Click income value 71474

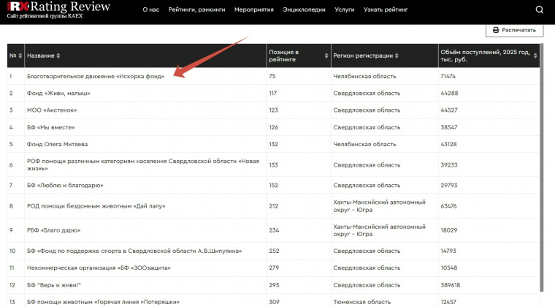[448, 76]
